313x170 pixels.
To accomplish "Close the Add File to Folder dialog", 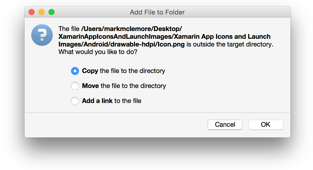I will coord(31,12).
